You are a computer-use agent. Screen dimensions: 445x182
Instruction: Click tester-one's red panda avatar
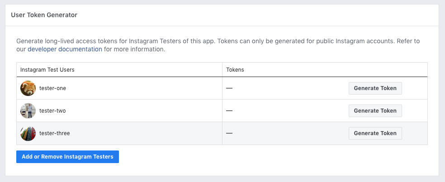[28, 88]
